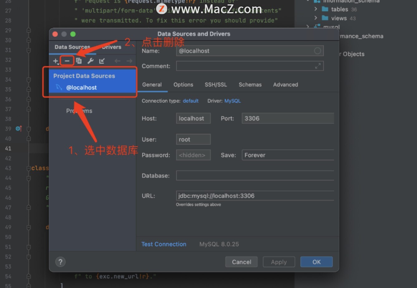Screen dimensions: 417x288
Task: Click the wrench icon in dialog toolbar
Action: [x=90, y=61]
